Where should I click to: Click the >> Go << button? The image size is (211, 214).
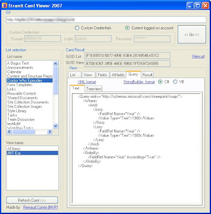pos(192,34)
